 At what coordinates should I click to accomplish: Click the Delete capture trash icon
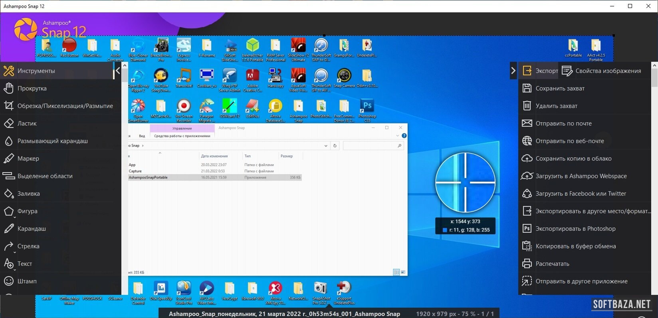point(527,106)
